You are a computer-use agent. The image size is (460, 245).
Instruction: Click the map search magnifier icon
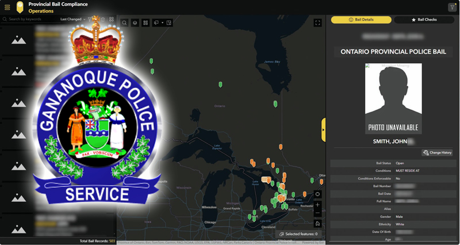125,23
